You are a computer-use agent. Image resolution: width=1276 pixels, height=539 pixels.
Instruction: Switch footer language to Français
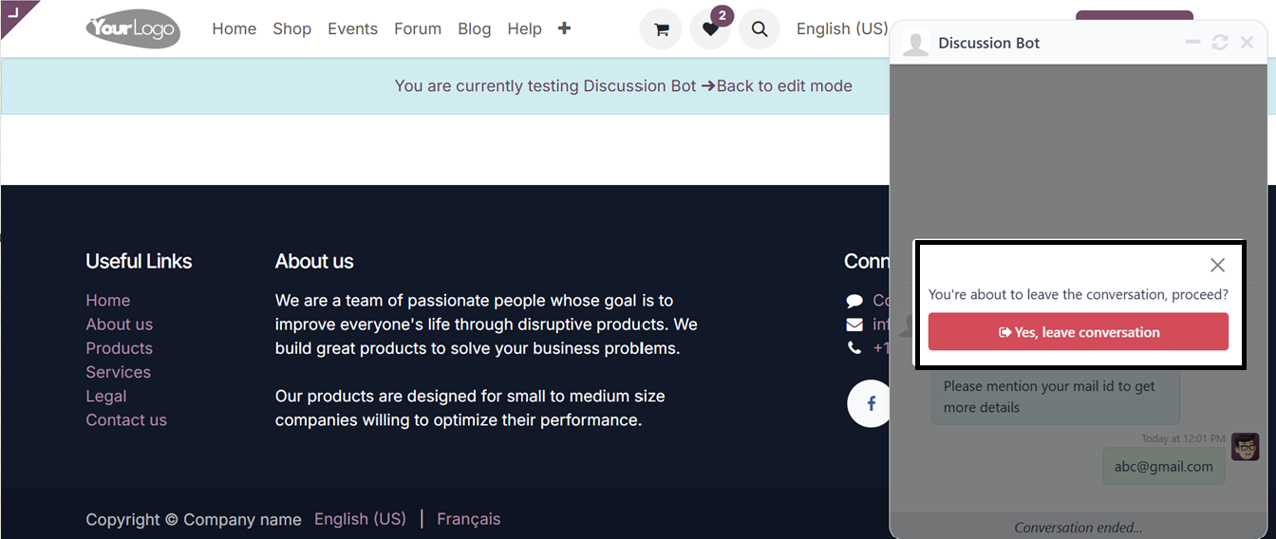point(468,519)
